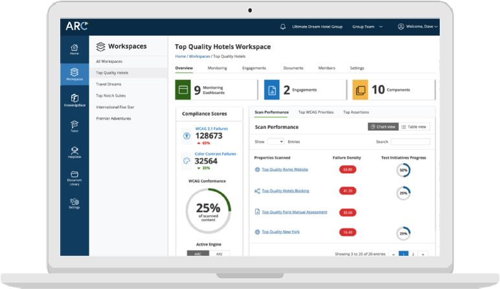
Task: Click the 25% progress ring for New York
Action: [x=403, y=234]
